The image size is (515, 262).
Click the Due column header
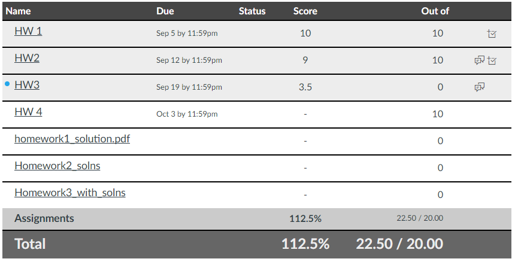(x=165, y=11)
